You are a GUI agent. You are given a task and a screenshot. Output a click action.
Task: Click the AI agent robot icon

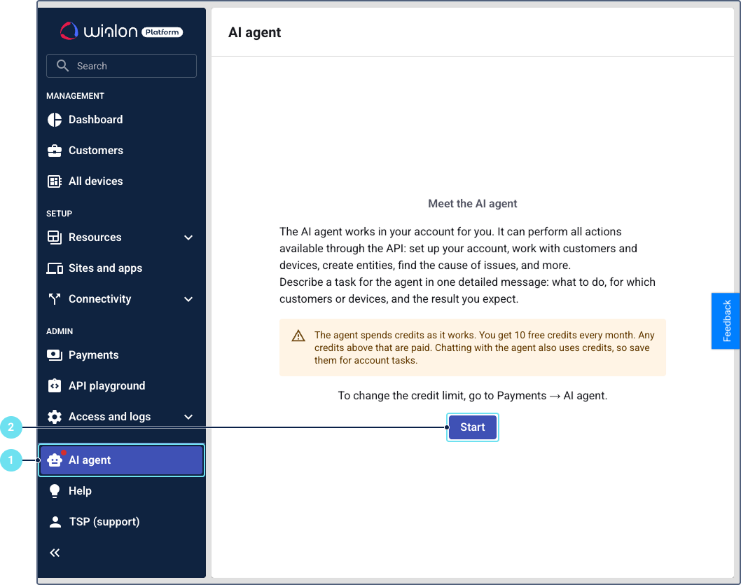pos(55,460)
